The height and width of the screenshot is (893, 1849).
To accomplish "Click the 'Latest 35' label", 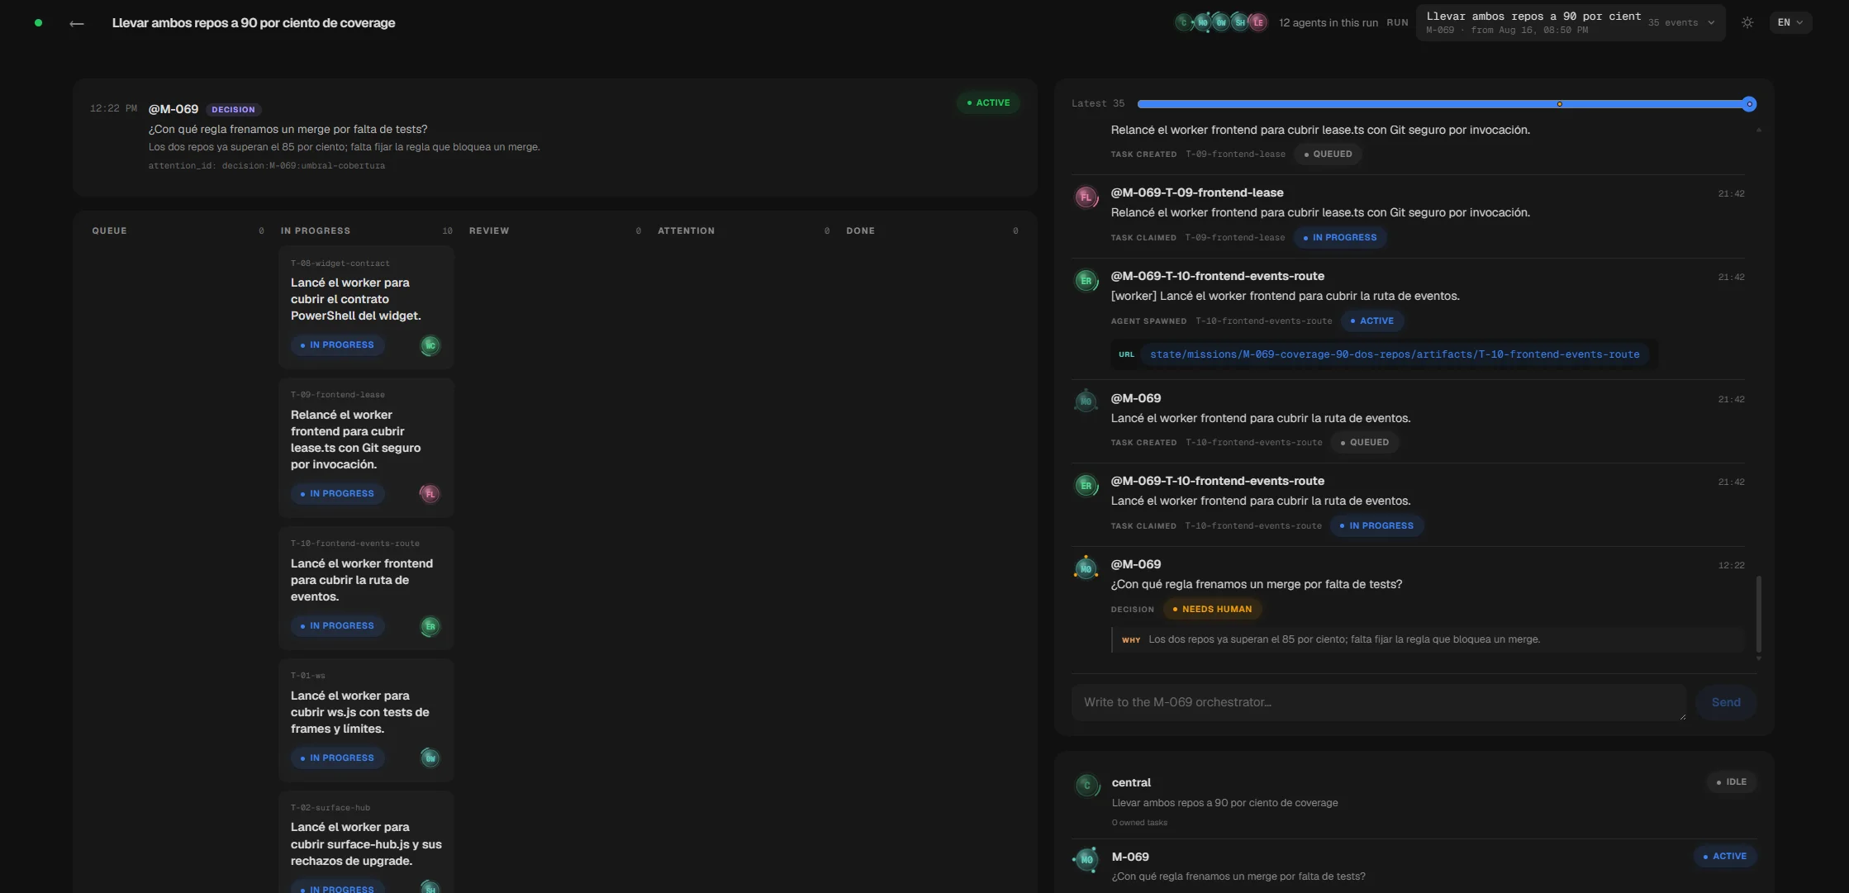I will (x=1097, y=103).
